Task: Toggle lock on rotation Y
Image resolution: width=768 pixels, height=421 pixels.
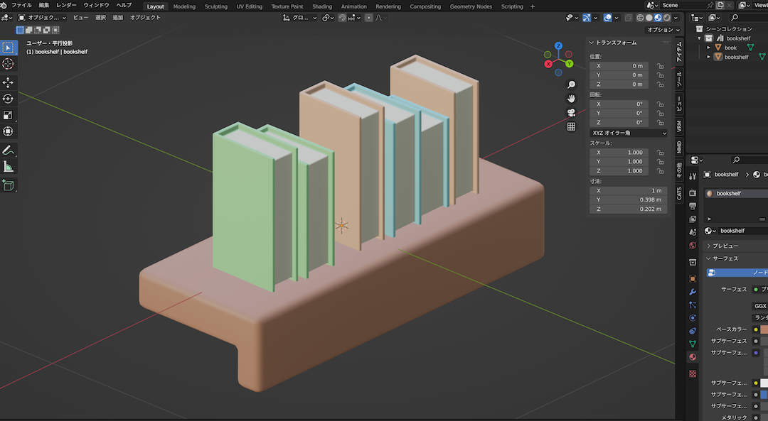Action: coord(660,114)
